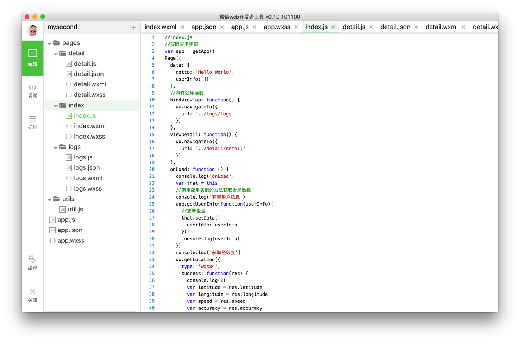
Task: Close the app.wxss tab
Action: [x=296, y=27]
